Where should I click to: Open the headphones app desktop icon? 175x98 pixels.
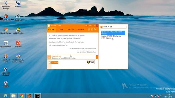click(x=18, y=44)
